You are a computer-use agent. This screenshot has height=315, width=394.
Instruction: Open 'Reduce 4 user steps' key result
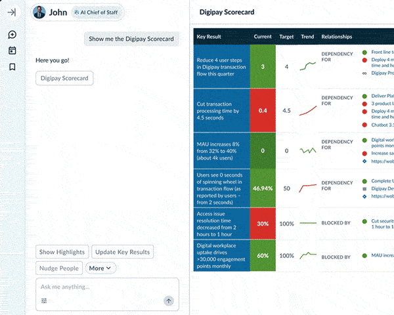coord(221,67)
